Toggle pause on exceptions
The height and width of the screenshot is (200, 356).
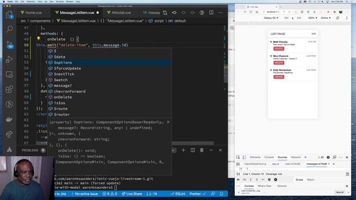point(276,179)
